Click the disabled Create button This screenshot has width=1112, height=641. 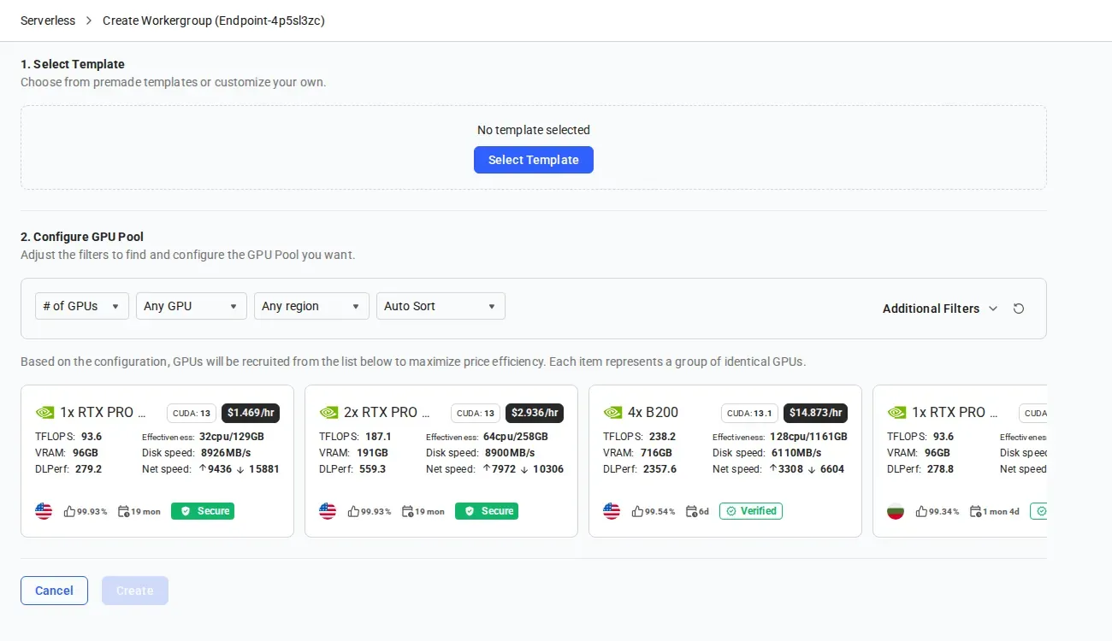[x=135, y=591]
